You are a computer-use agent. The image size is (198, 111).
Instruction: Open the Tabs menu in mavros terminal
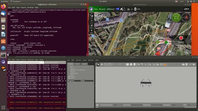(x=37, y=60)
